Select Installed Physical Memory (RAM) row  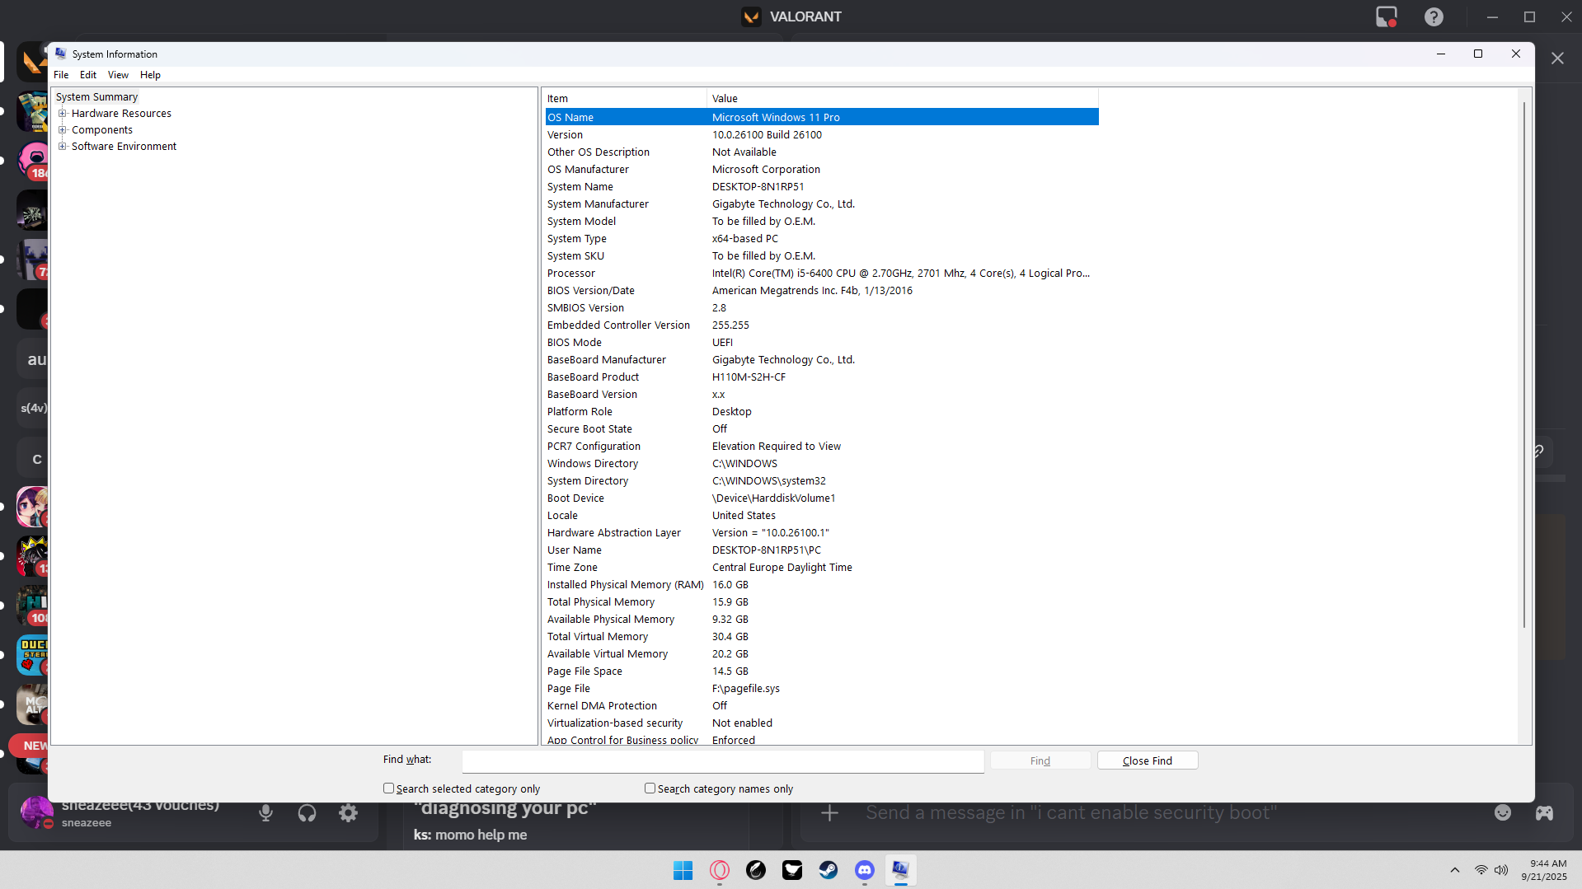(x=822, y=585)
